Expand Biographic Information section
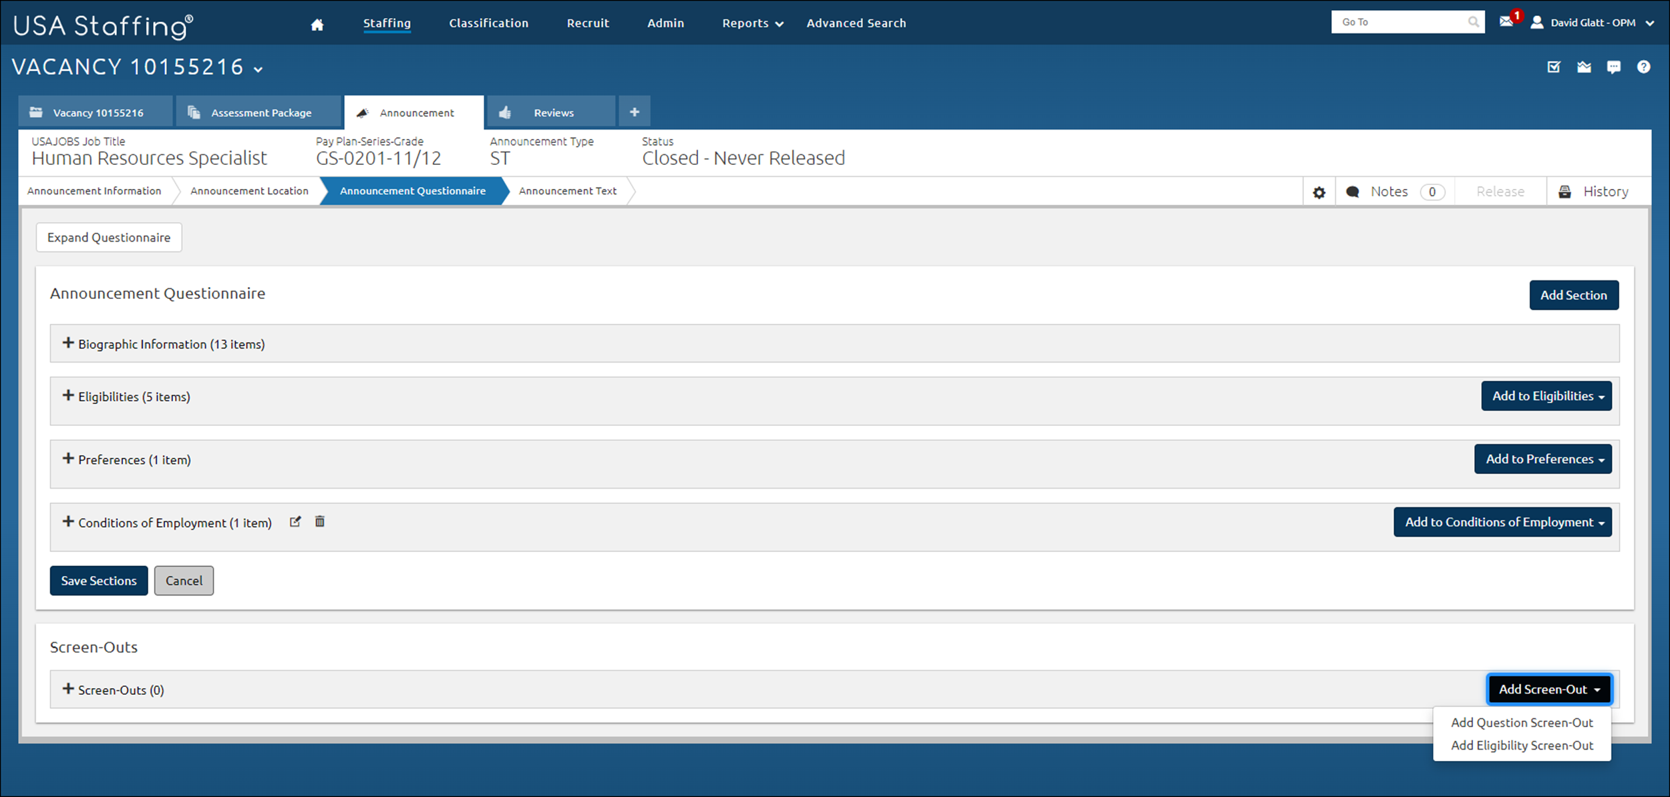The height and width of the screenshot is (797, 1670). [67, 343]
